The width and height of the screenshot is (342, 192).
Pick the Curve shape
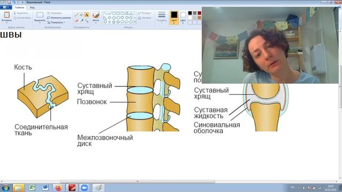click(110, 13)
